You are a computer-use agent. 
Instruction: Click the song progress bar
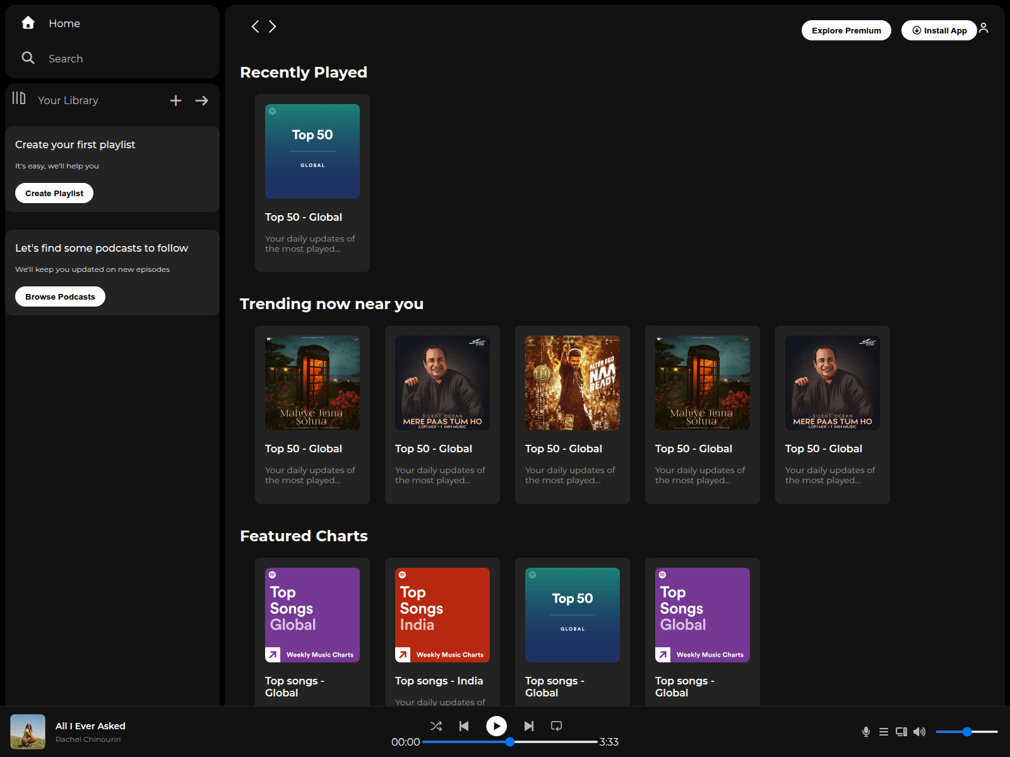(510, 742)
